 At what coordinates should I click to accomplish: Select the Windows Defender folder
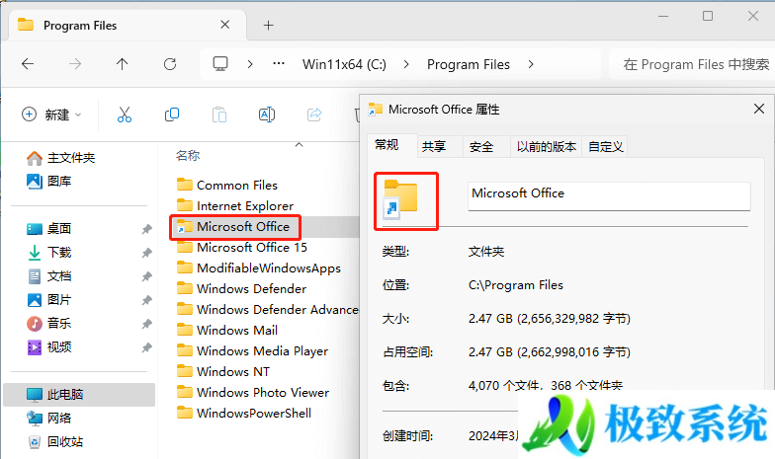tap(241, 288)
